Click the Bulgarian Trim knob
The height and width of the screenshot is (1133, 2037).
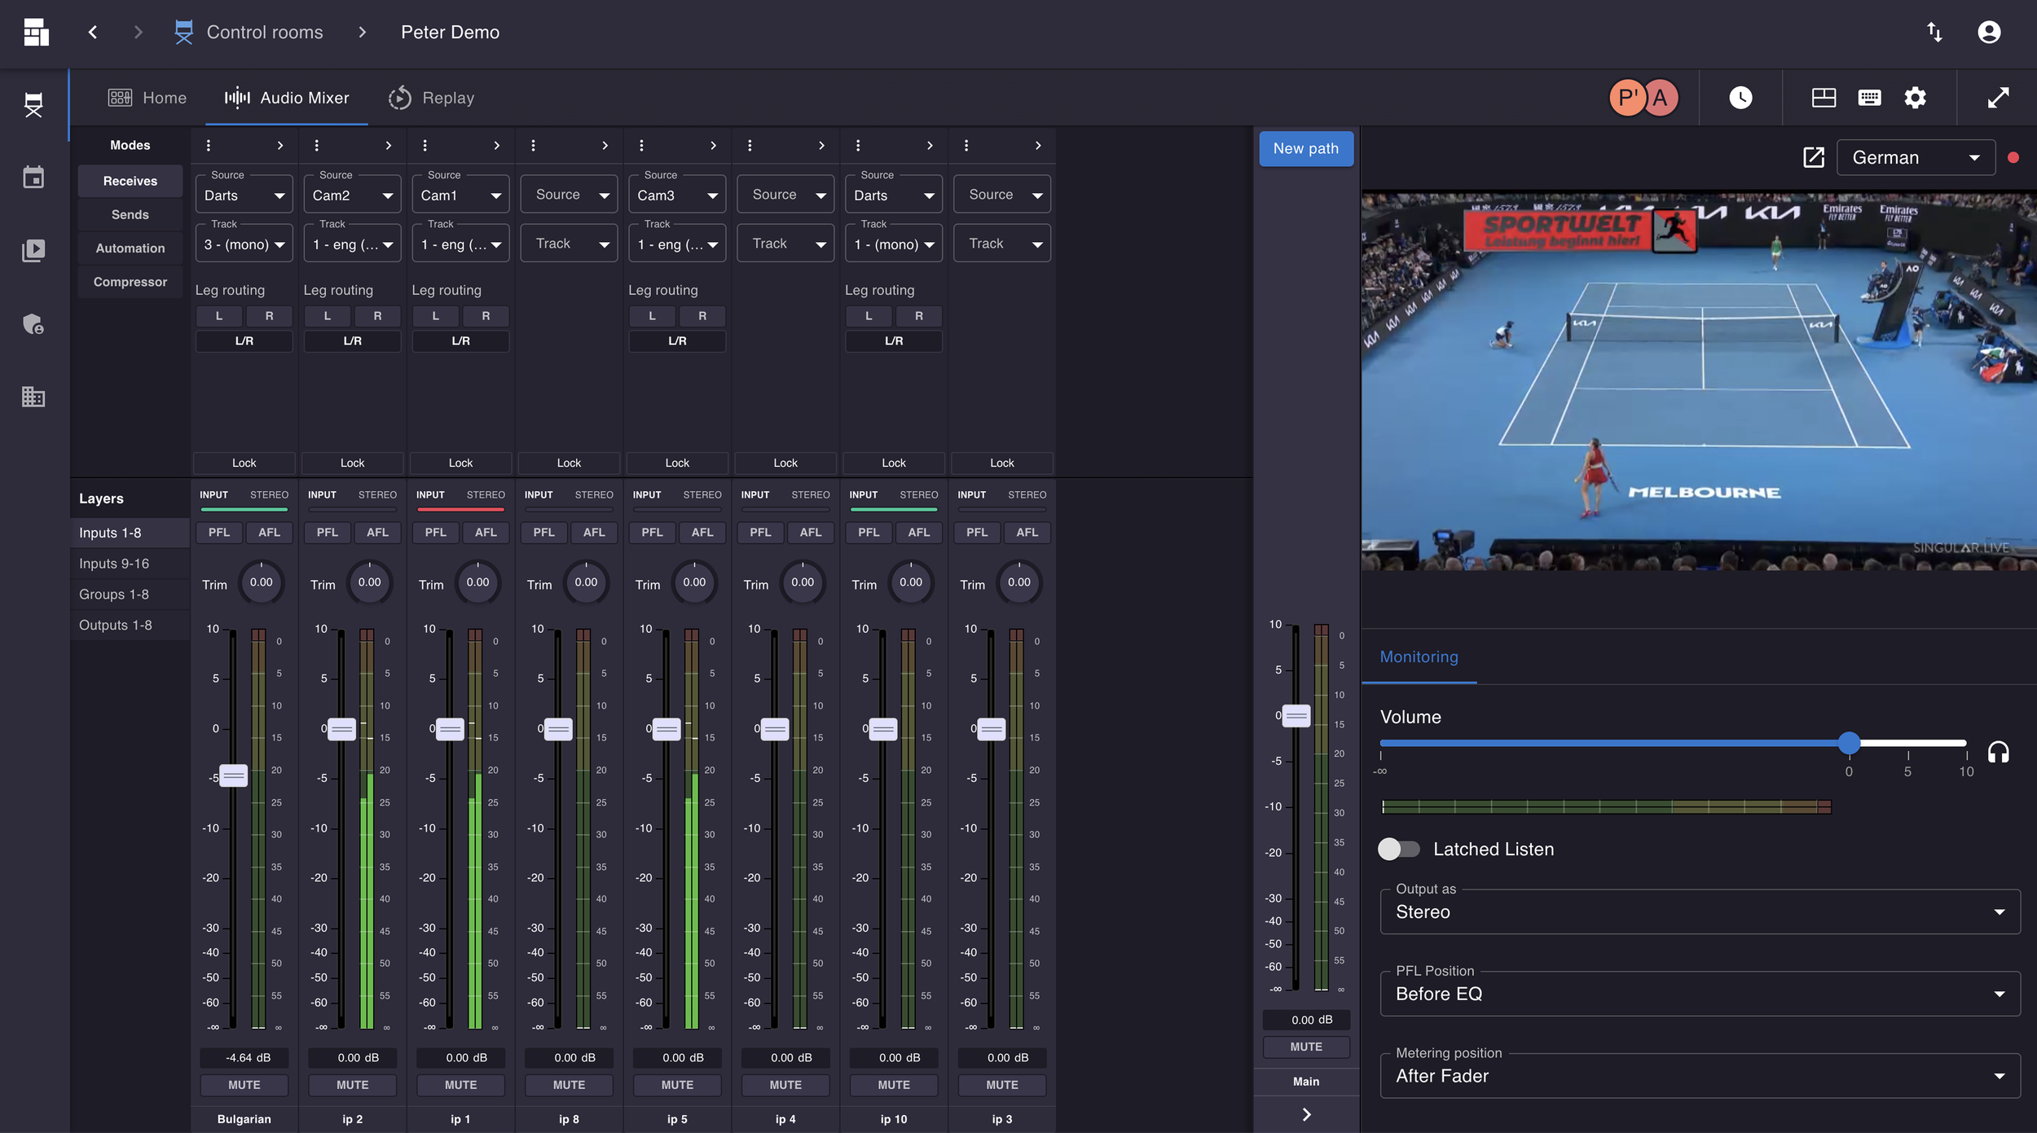[262, 582]
